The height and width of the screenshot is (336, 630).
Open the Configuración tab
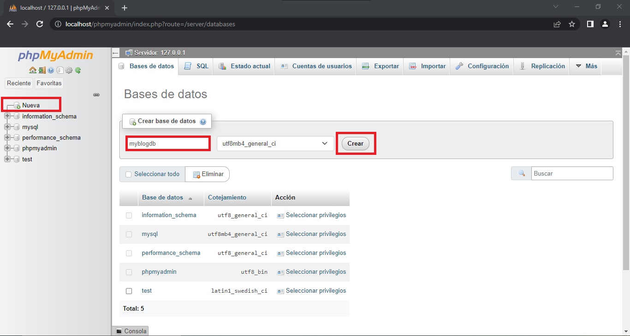coord(482,66)
